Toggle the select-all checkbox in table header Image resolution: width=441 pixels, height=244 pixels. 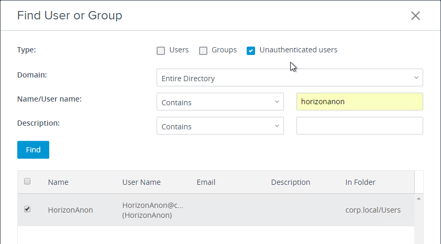click(x=27, y=181)
